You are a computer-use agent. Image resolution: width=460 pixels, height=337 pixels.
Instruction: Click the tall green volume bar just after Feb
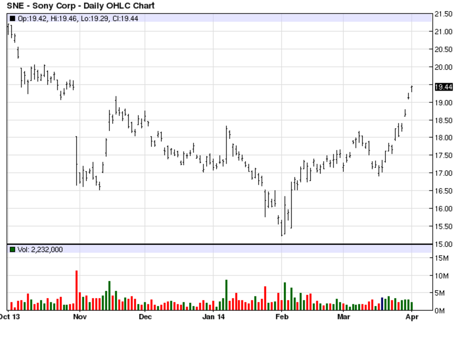click(x=285, y=296)
